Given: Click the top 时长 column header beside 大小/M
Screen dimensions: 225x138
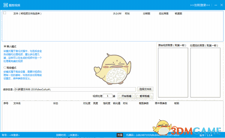Looking at the screenshot, I should [127, 13].
